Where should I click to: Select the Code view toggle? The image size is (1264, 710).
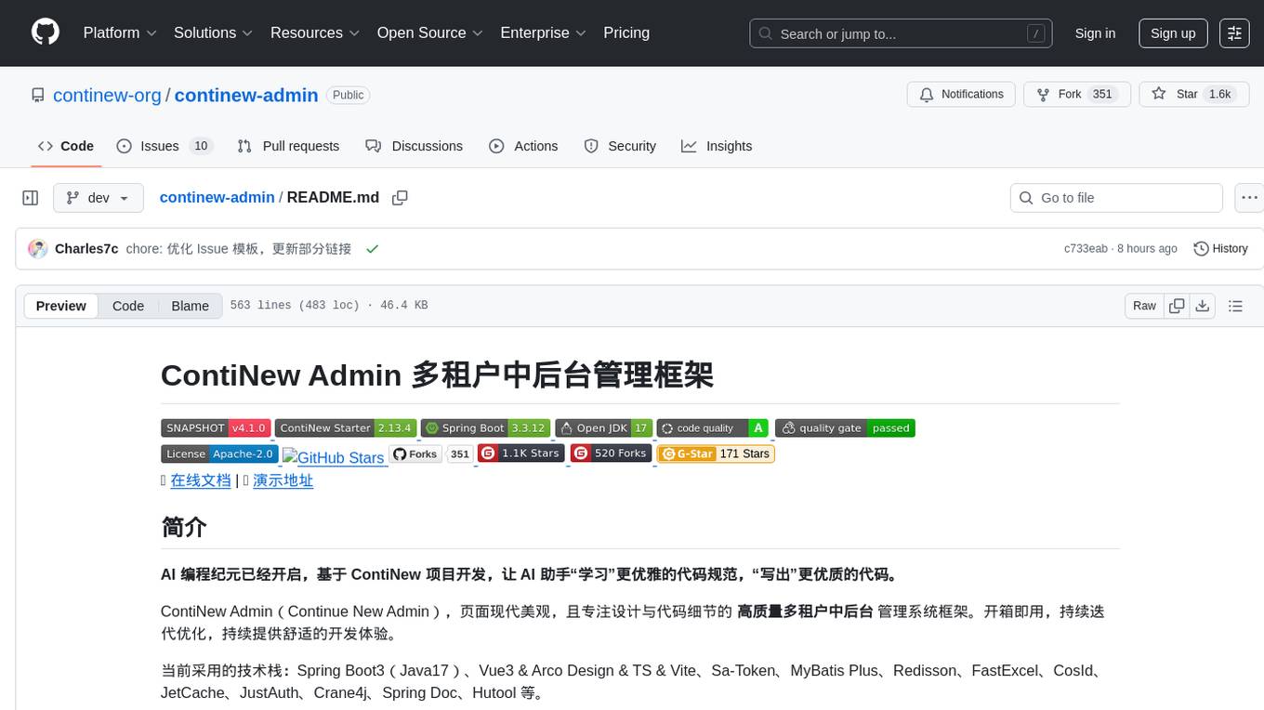128,306
